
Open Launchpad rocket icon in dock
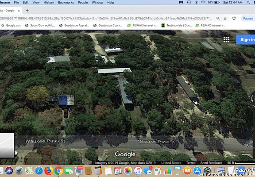pyautogui.click(x=19, y=171)
